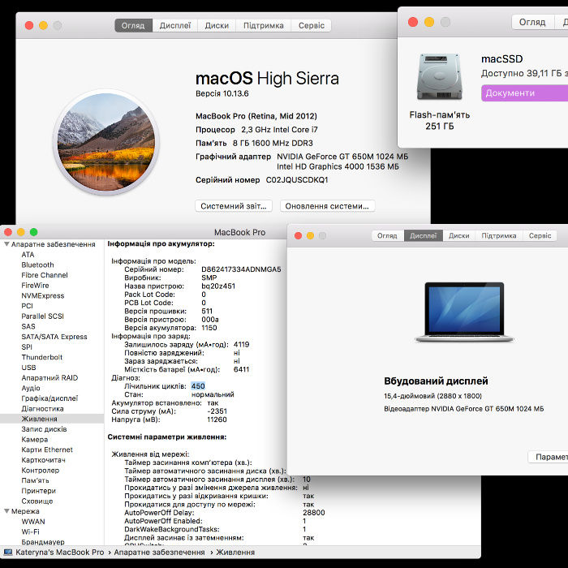This screenshot has height=568, width=568.
Task: Select Сховище in the sidebar
Action: pyautogui.click(x=37, y=501)
